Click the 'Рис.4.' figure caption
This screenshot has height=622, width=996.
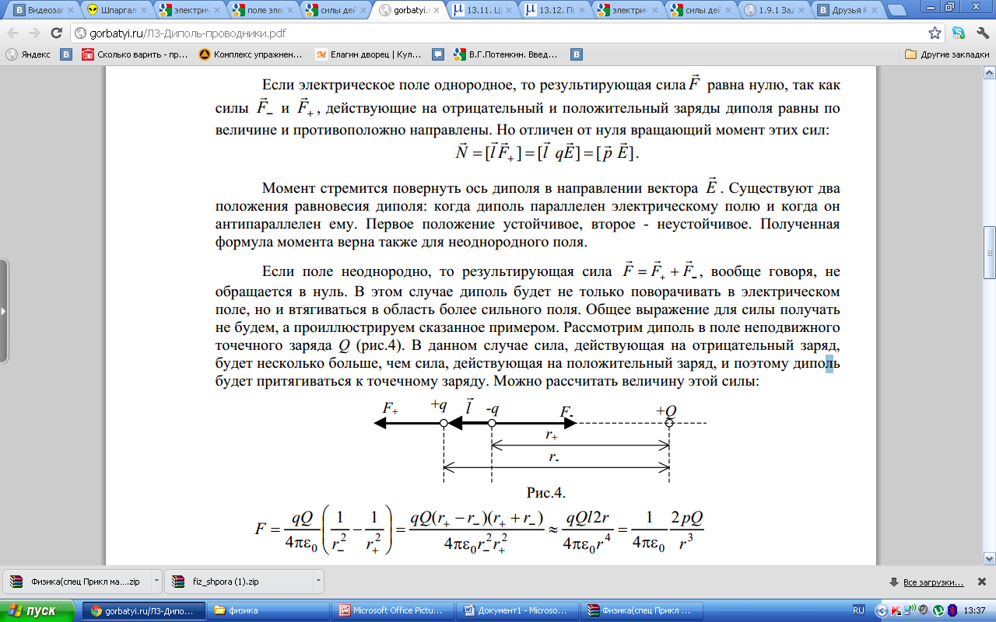[x=545, y=493]
